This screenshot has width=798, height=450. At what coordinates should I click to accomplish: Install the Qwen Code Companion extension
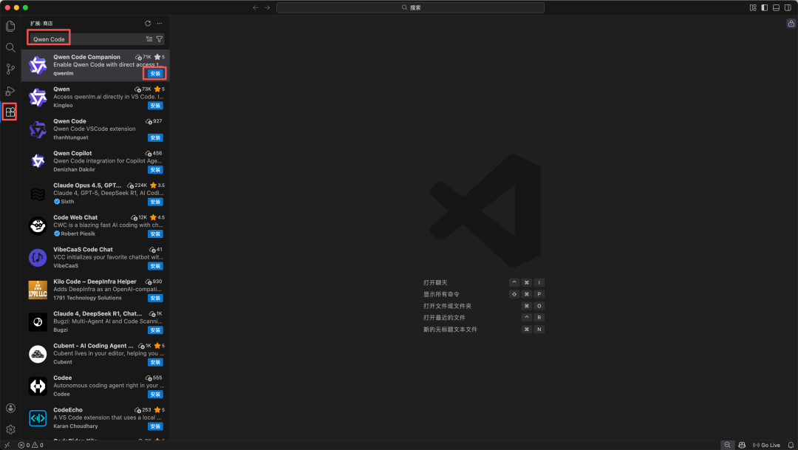155,74
